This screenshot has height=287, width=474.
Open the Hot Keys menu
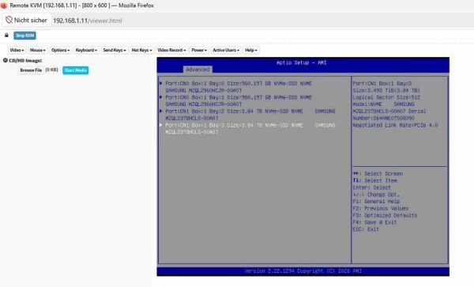click(x=141, y=50)
